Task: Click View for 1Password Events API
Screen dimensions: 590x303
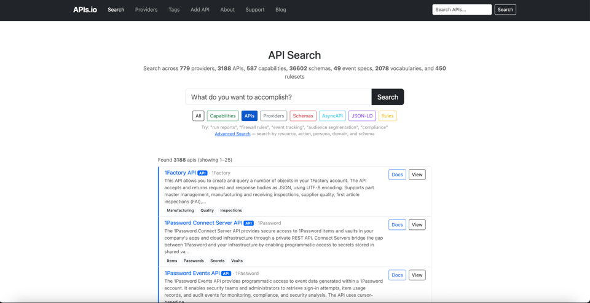Action: click(417, 275)
